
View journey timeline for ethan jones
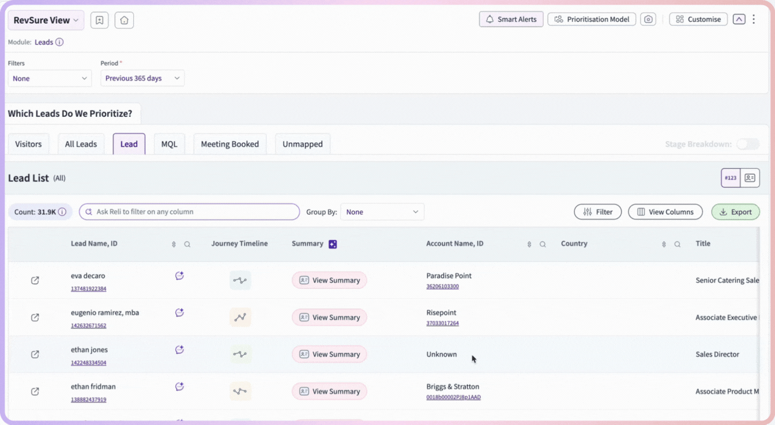click(240, 354)
